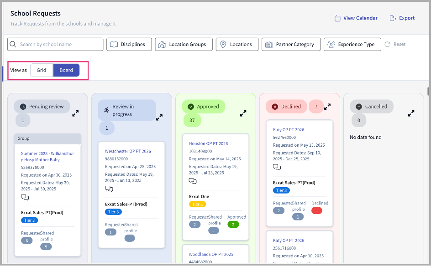Click Shared profile count 5 on Williamsburg card

[x=46, y=247]
